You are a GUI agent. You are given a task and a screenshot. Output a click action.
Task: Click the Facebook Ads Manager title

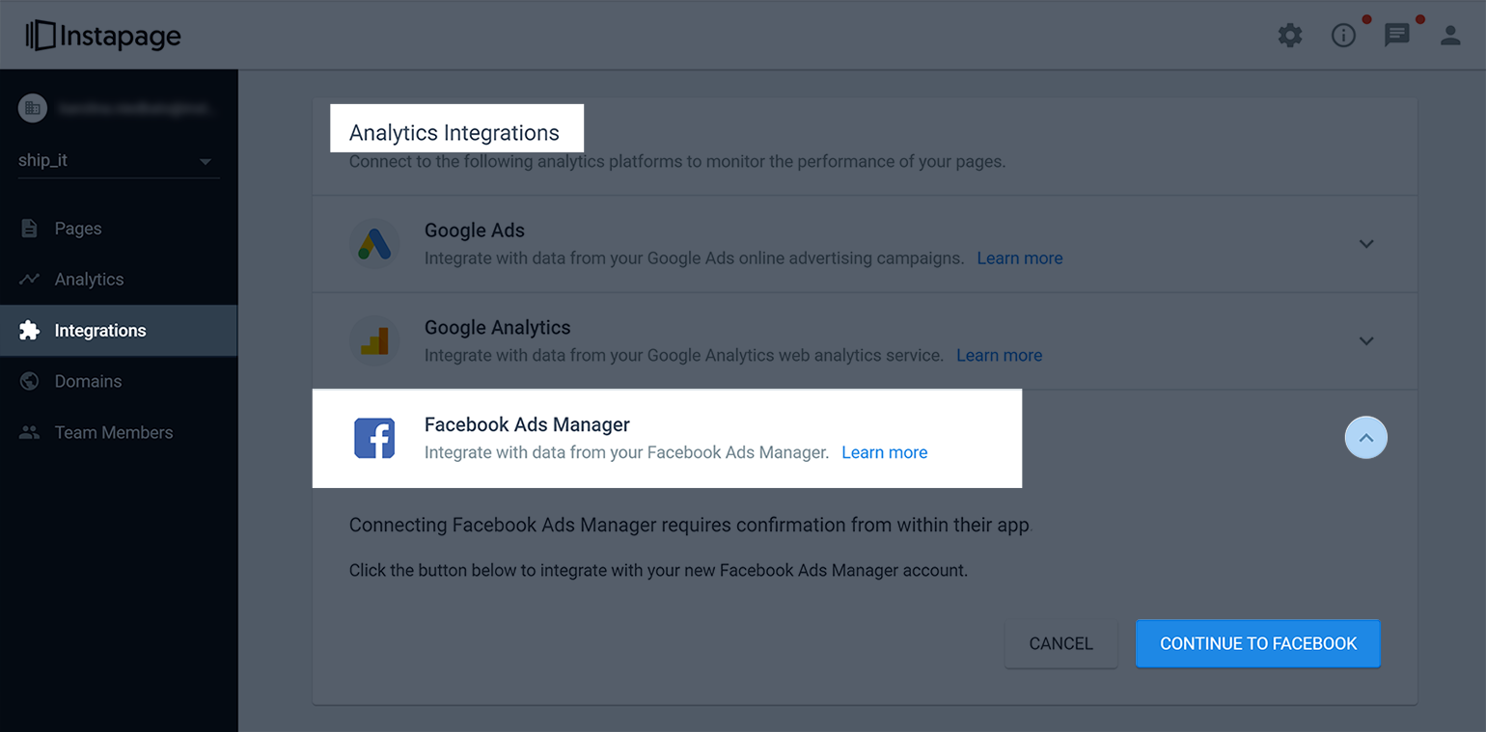point(527,424)
